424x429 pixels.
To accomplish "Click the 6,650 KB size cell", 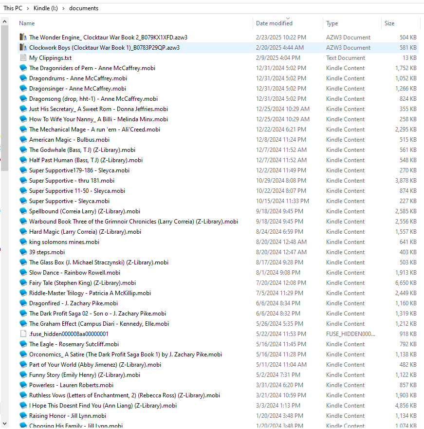I will (406, 283).
